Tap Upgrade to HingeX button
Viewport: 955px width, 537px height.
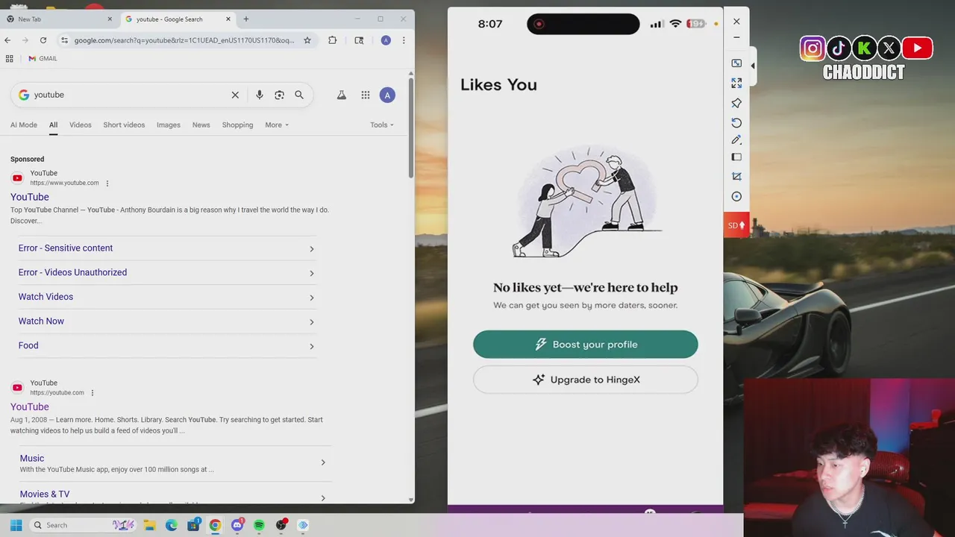tap(586, 380)
